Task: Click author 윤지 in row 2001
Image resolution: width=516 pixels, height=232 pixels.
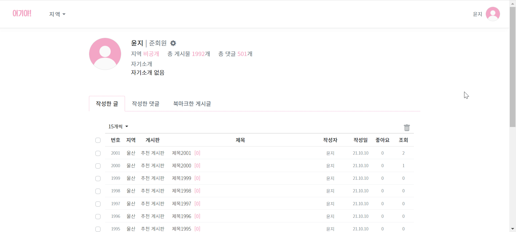Action: coord(330,153)
